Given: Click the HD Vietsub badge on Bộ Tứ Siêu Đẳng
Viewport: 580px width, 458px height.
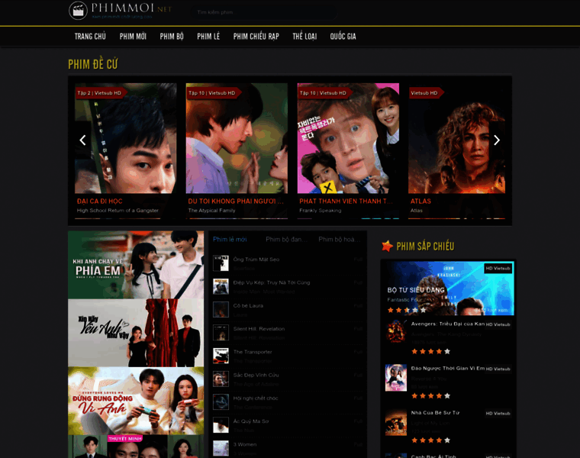Looking at the screenshot, I should [498, 268].
